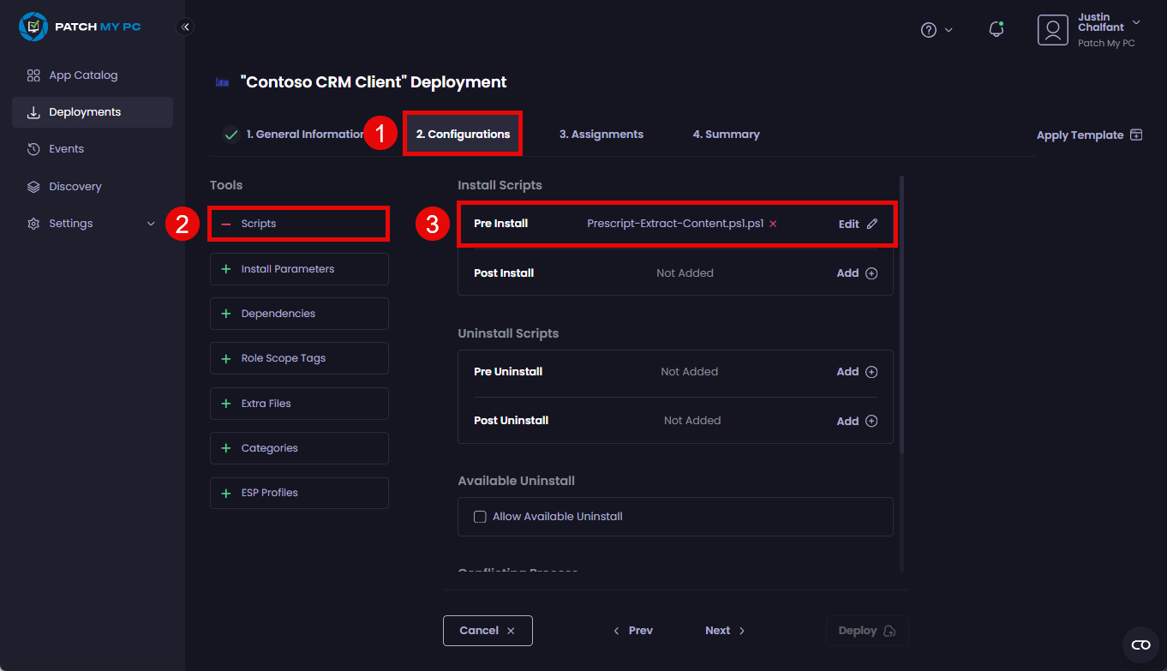Enable Allow Available Uninstall
This screenshot has height=671, width=1167.
[x=480, y=516]
